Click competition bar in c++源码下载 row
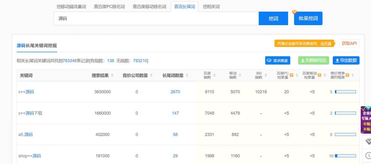This screenshot has width=371, height=164. click(345, 113)
